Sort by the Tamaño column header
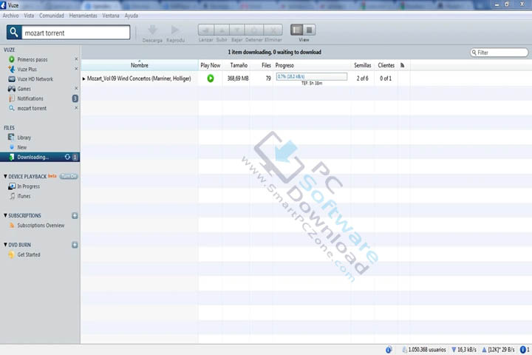This screenshot has width=532, height=355. click(239, 65)
